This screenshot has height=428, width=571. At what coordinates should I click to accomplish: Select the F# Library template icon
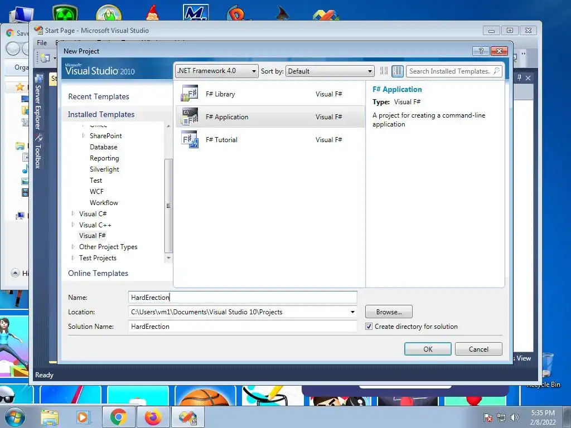click(190, 94)
